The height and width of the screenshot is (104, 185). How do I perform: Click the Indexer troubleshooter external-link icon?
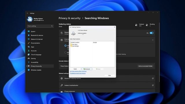click(153, 85)
